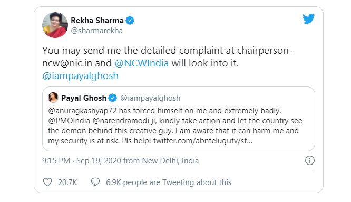Click the @sharmarekha handle
Screen dimensions: 351x202
(x=96, y=31)
